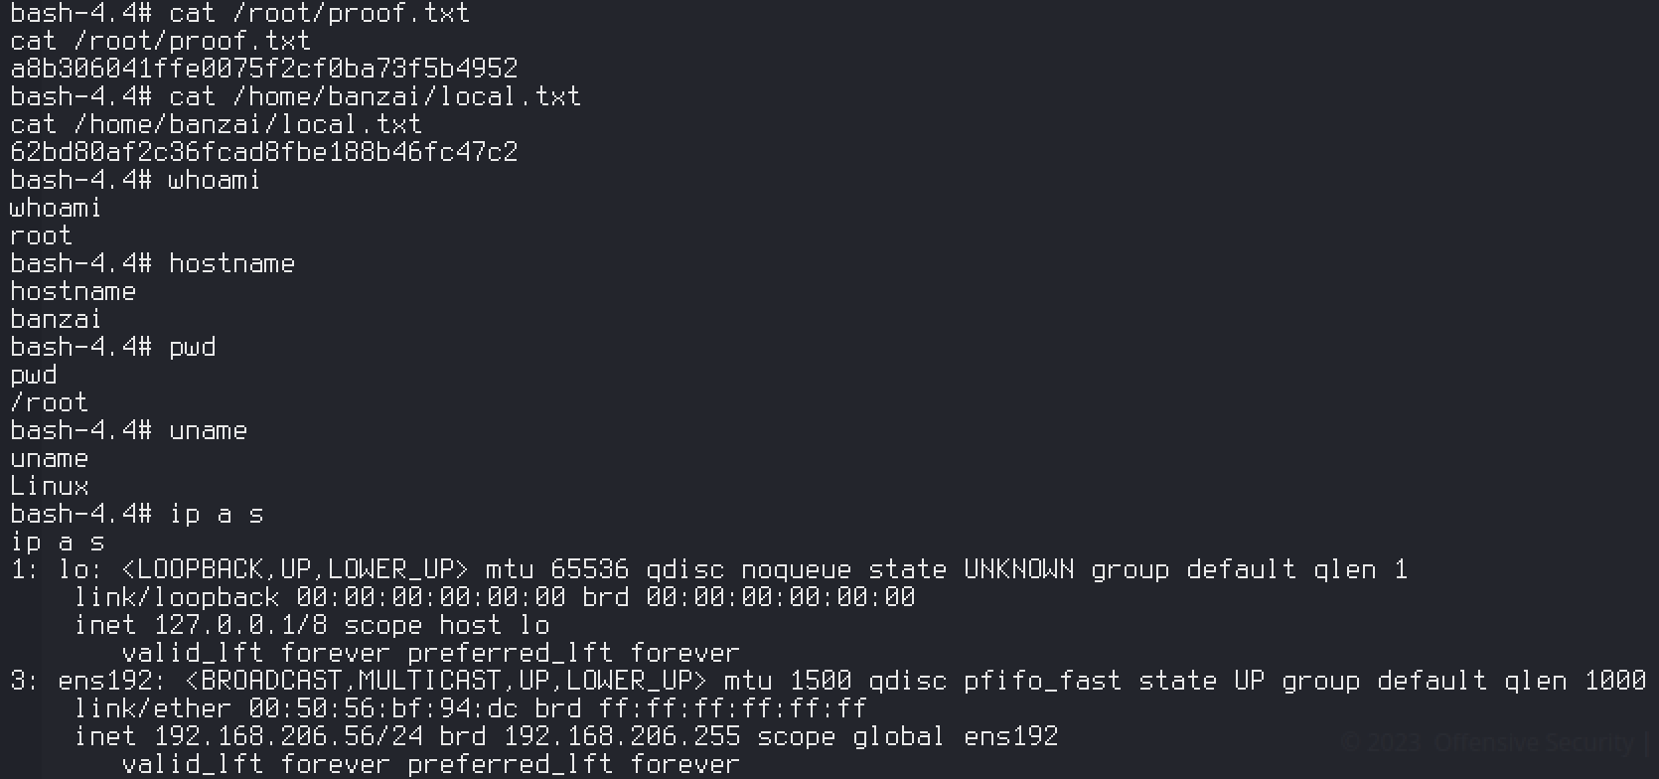Click the proof.txt hash starting with a8b3
This screenshot has height=779, width=1659.
click(263, 69)
